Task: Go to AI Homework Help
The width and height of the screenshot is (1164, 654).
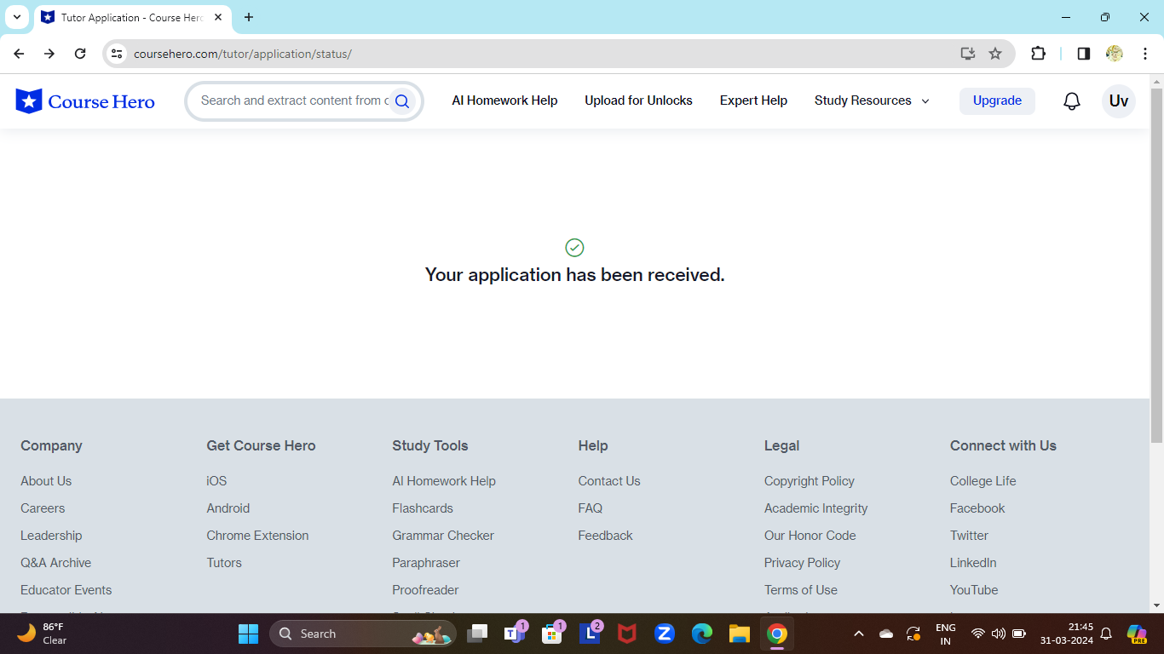Action: [504, 100]
